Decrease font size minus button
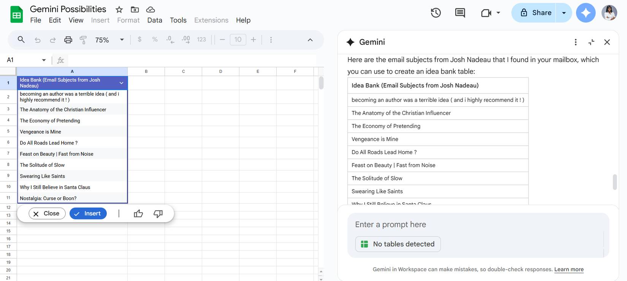Viewport: 627px width, 281px height. click(222, 39)
